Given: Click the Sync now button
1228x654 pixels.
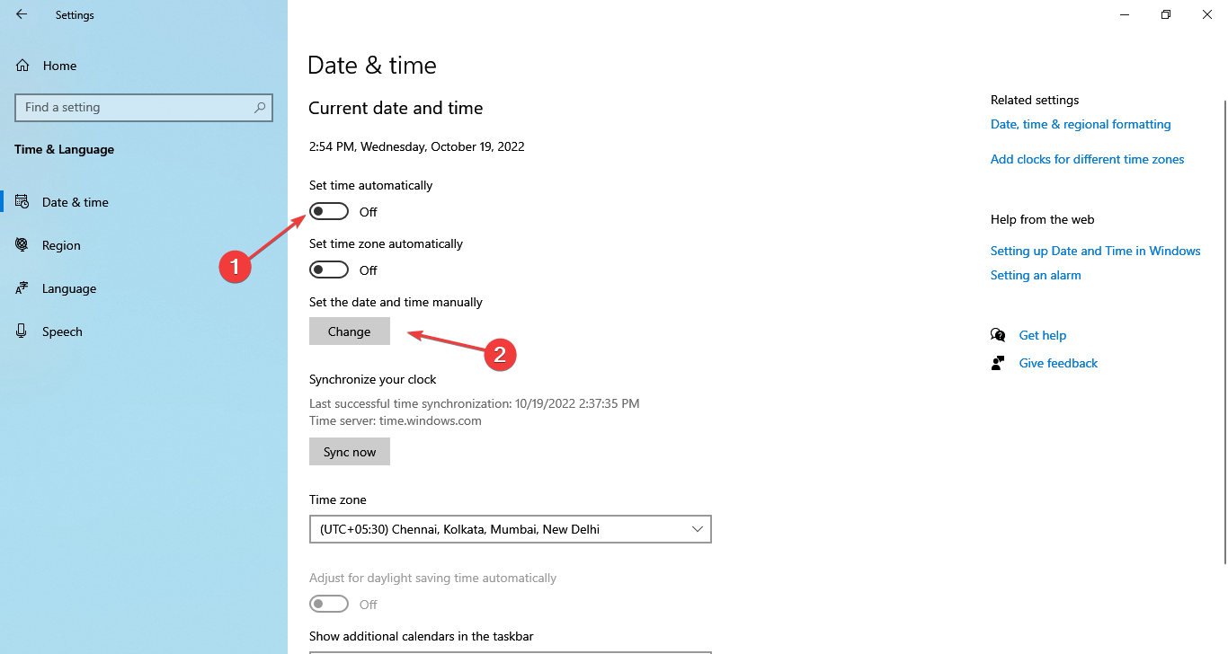Looking at the screenshot, I should pos(350,452).
